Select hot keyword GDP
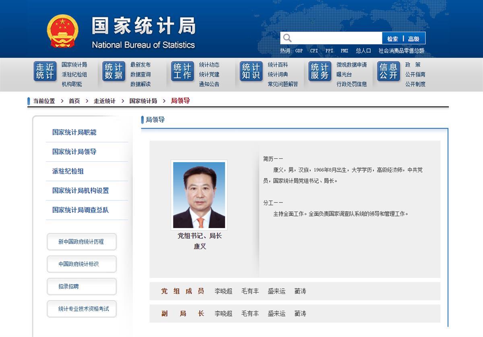483x337 pixels. pyautogui.click(x=299, y=51)
